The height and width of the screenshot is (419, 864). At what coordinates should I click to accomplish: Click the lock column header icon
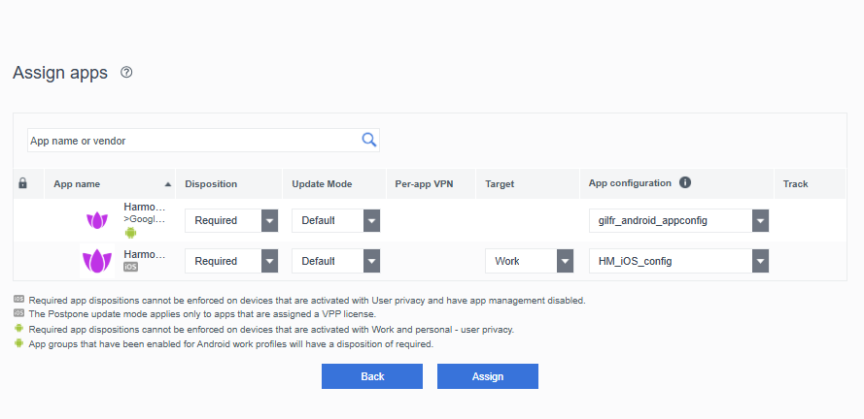pyautogui.click(x=22, y=183)
